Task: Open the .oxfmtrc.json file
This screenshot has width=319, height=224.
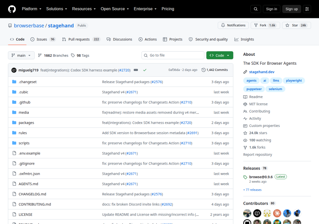Action: [x=29, y=174]
